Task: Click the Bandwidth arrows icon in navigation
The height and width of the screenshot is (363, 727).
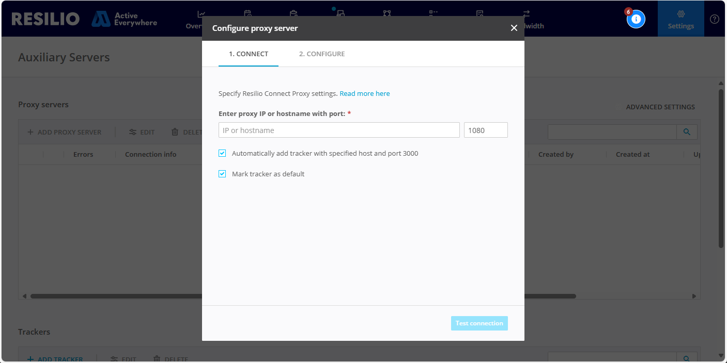Action: pos(526,14)
